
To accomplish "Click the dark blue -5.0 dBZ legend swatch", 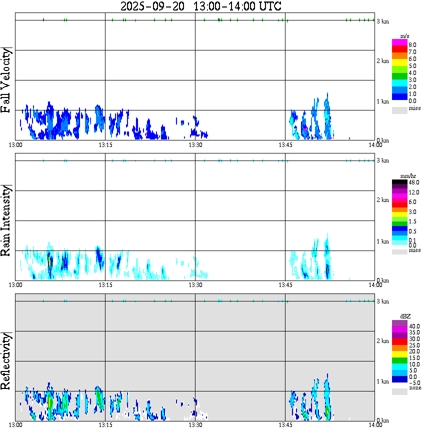I will [399, 379].
